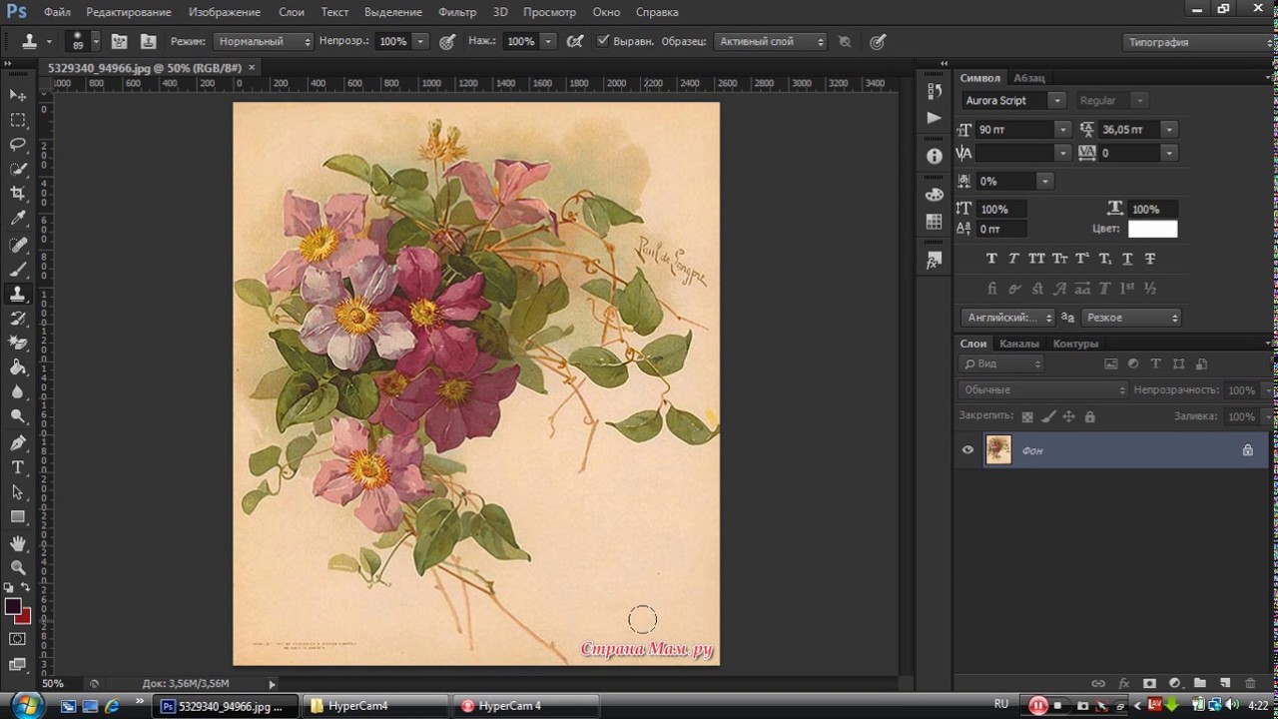Toggle Faux Bold text style
Image resolution: width=1278 pixels, height=719 pixels.
coord(991,259)
